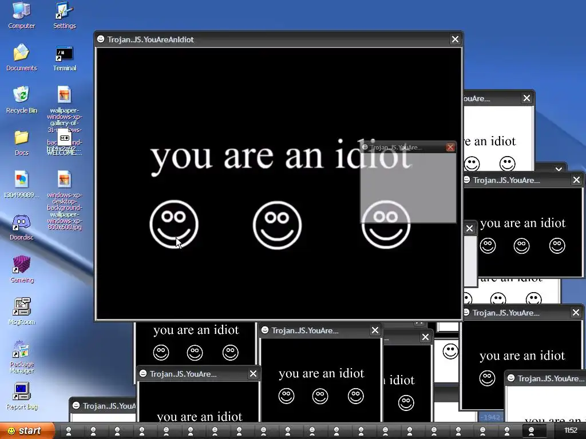Launch the Terminal shortcut

click(x=64, y=58)
